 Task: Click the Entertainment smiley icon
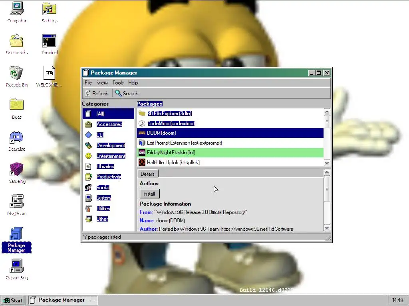click(88, 156)
